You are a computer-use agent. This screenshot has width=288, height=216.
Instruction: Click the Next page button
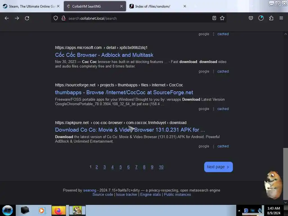click(218, 167)
